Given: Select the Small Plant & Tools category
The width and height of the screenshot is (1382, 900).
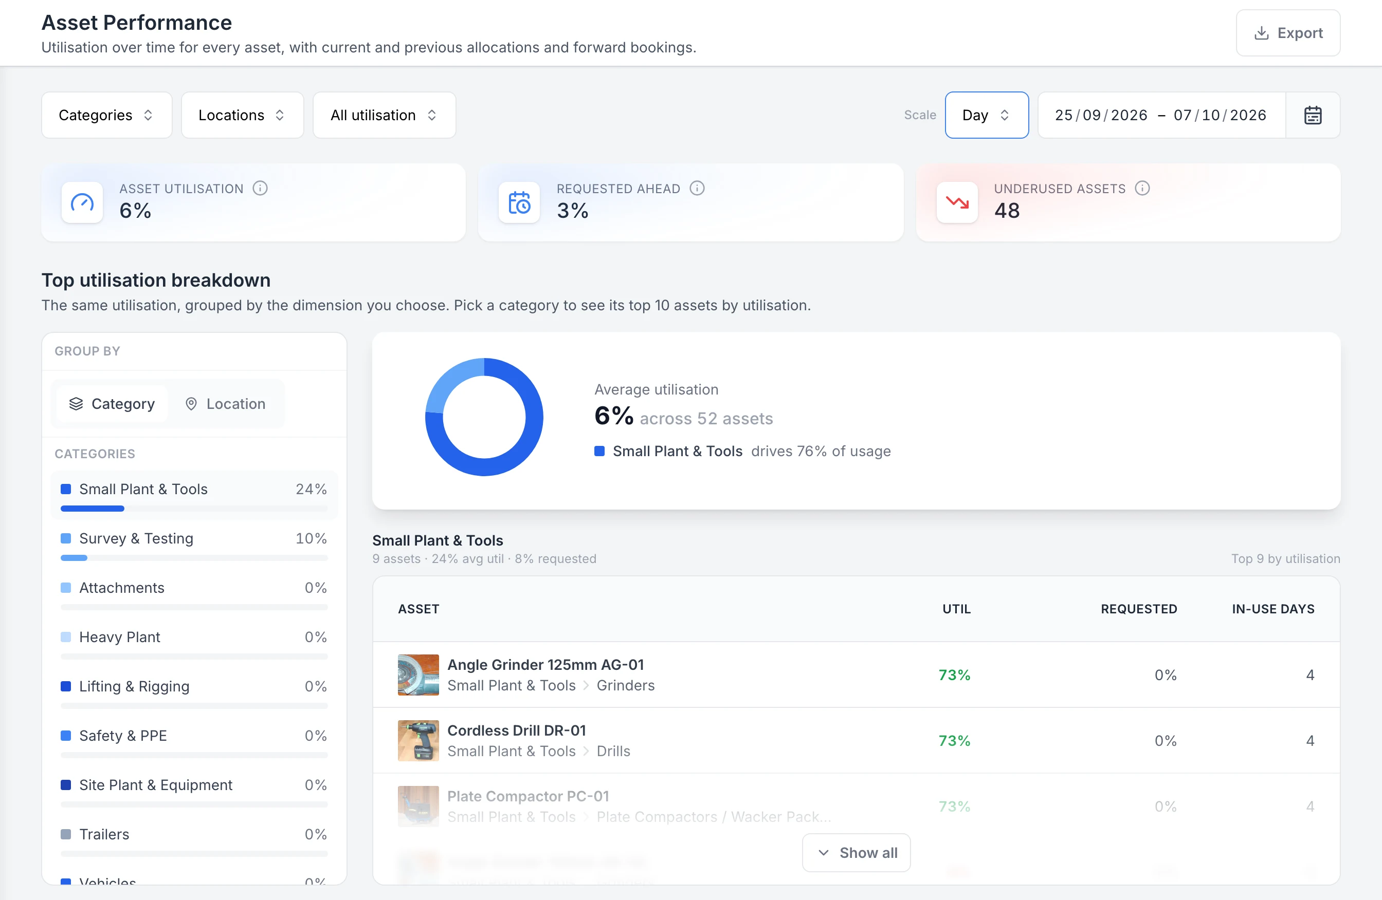Looking at the screenshot, I should click(194, 495).
